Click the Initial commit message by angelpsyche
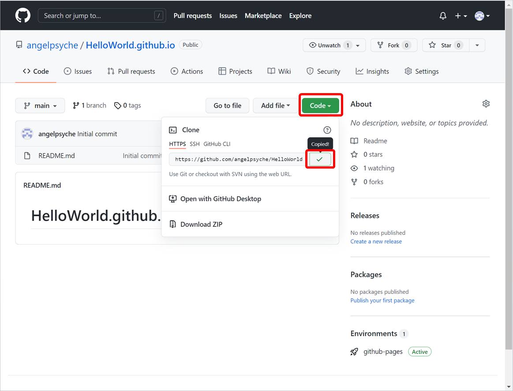Image resolution: width=513 pixels, height=391 pixels. point(97,134)
